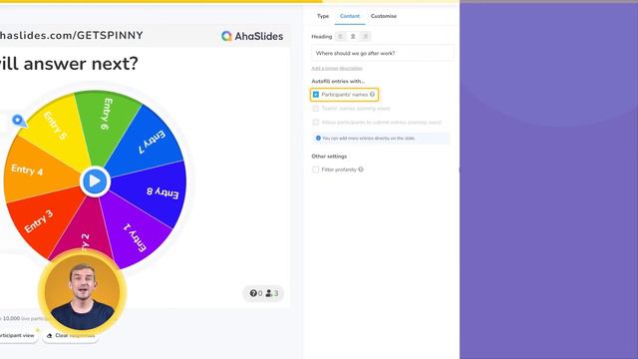This screenshot has width=638, height=359.
Task: Click the Clear responses eraser icon
Action: click(x=49, y=336)
